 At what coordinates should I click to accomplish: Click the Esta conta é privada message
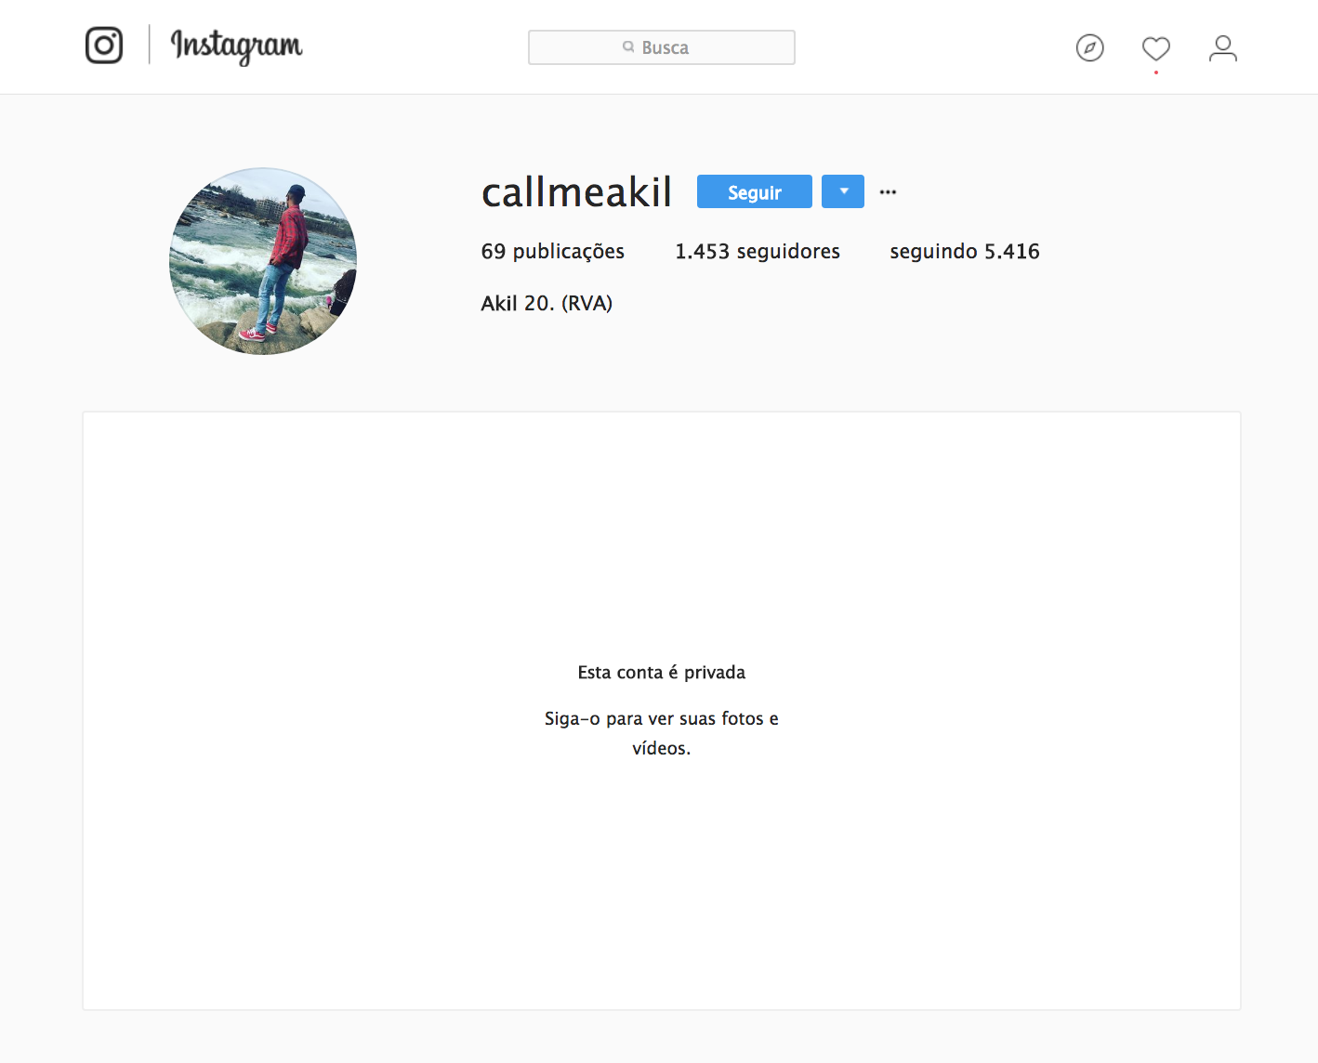pyautogui.click(x=662, y=672)
